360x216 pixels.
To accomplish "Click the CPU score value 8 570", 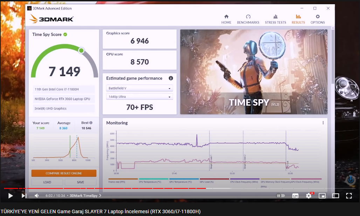I will pos(140,62).
